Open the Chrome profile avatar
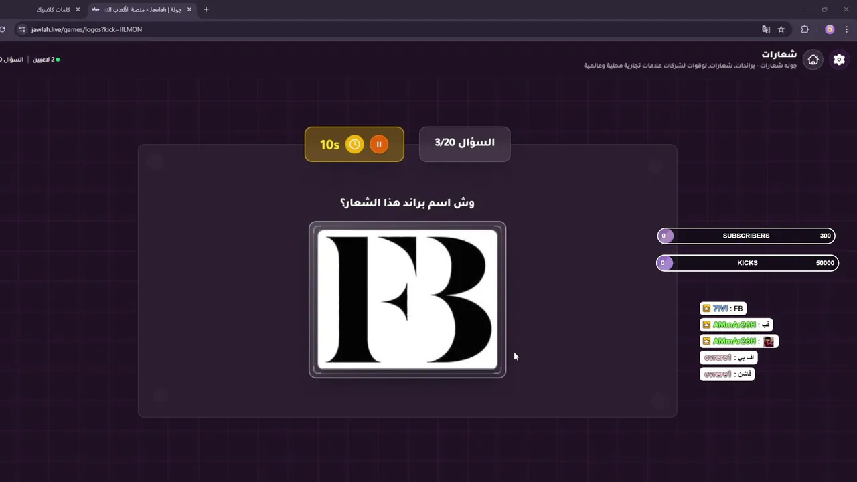Screen dimensions: 857x482 (x=830, y=29)
